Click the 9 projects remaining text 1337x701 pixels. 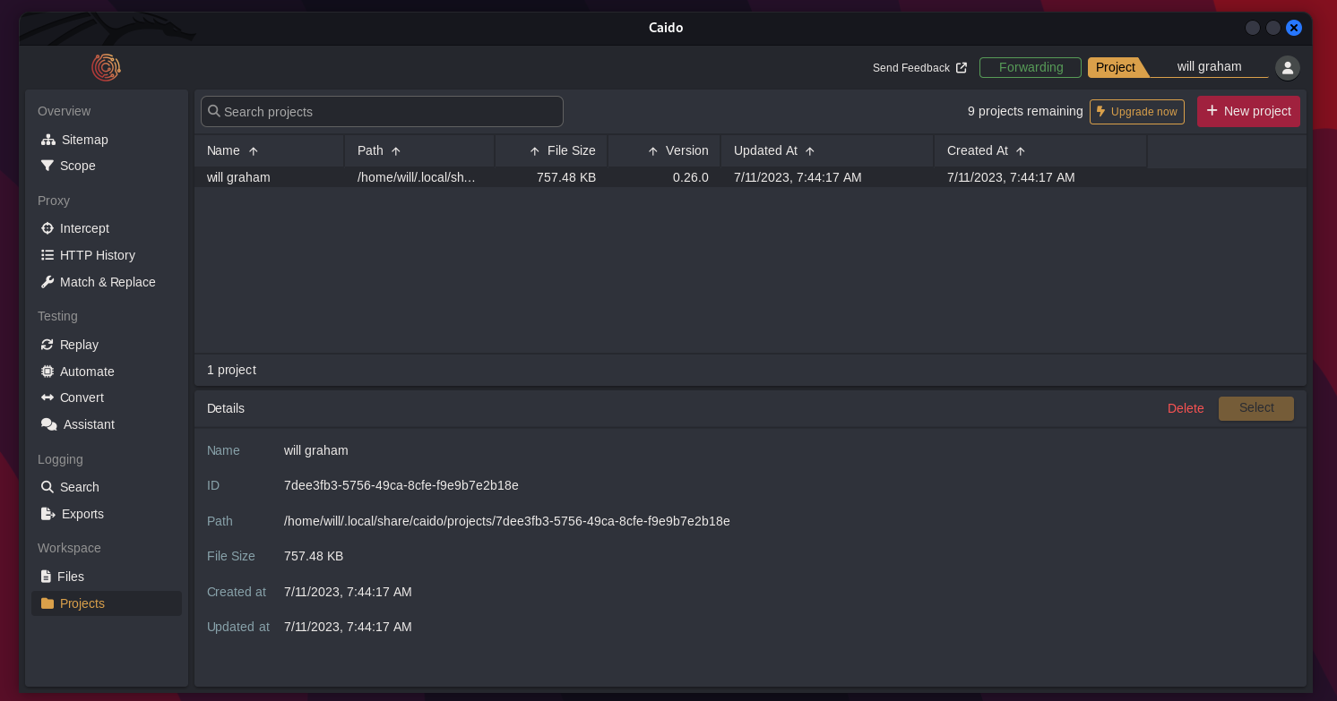click(x=1025, y=111)
